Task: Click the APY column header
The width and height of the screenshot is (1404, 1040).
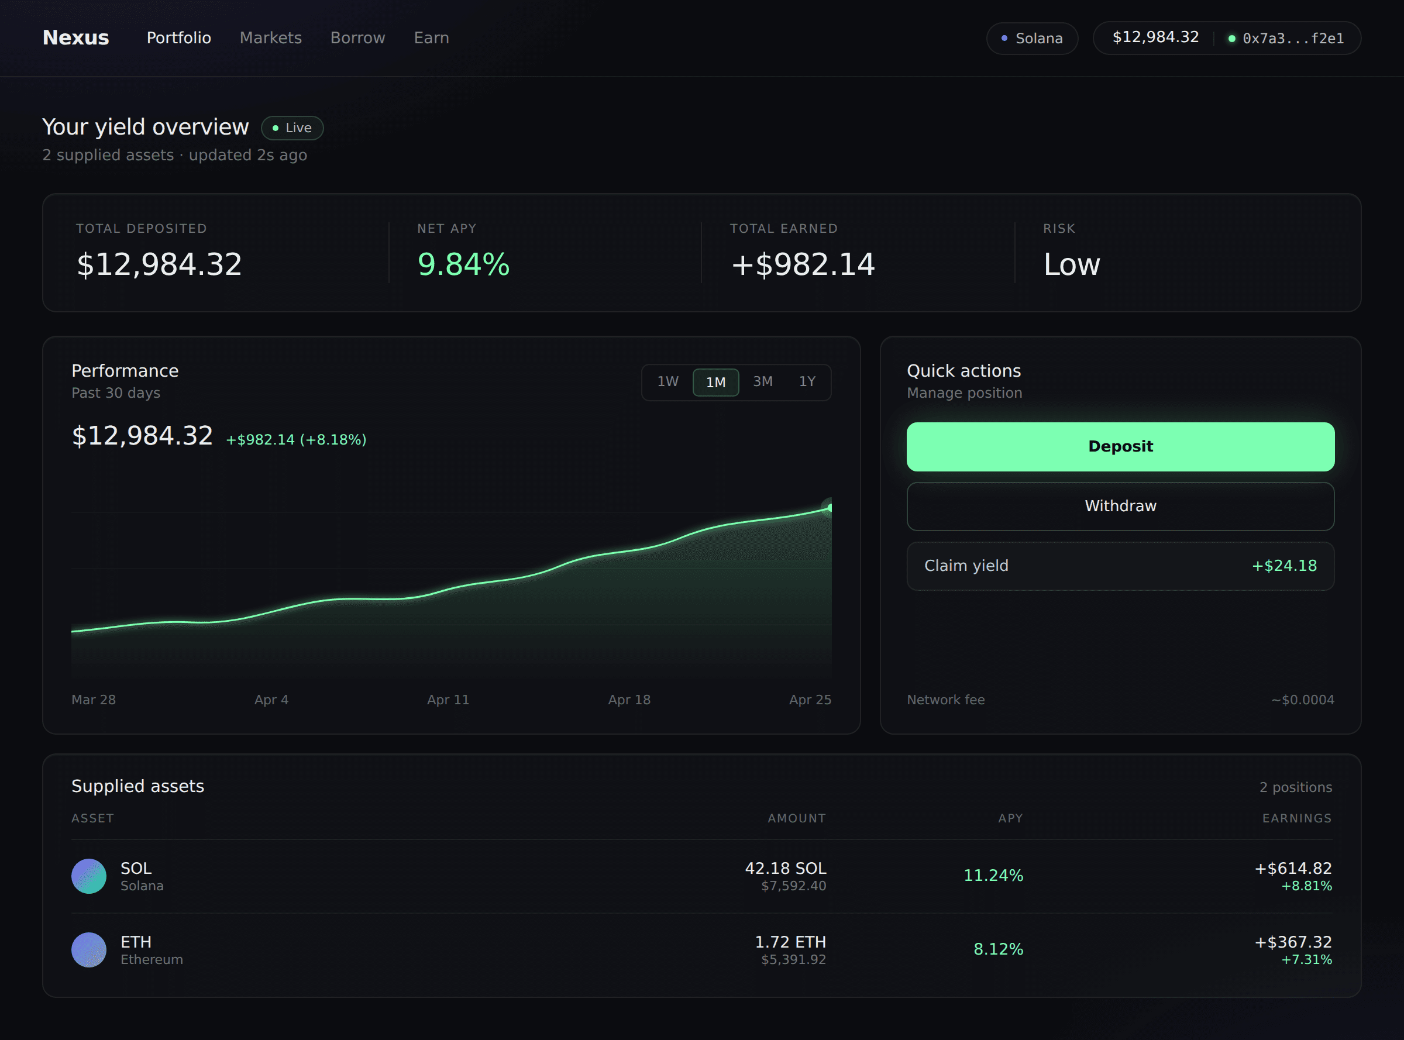Action: tap(1010, 818)
